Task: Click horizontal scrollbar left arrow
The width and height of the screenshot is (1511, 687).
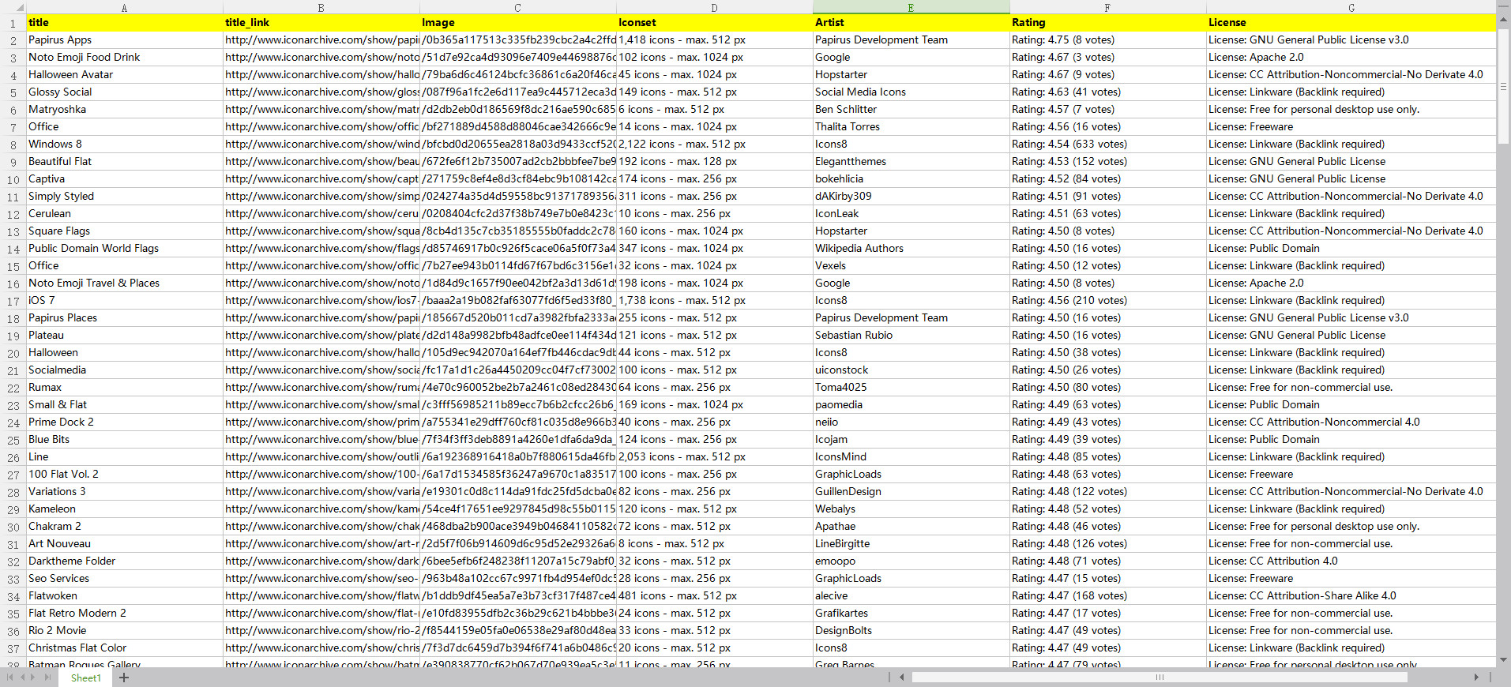Action: 902,677
